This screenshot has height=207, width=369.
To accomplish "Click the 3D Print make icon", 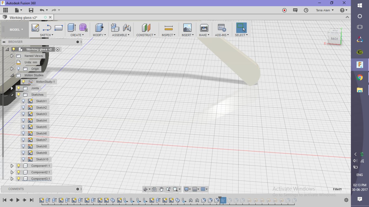I will (204, 28).
